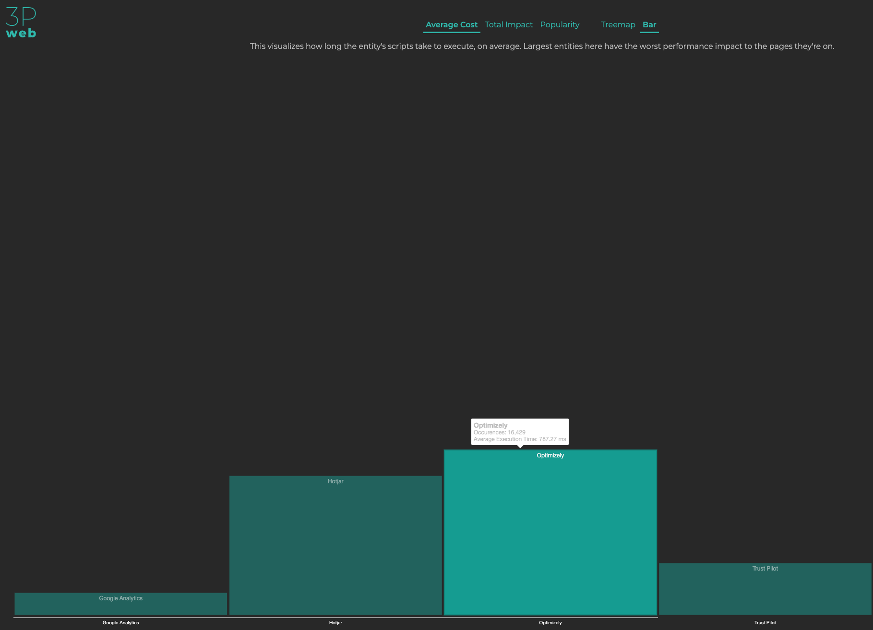The image size is (873, 630).
Task: Select the Average Cost tab
Action: pos(452,25)
